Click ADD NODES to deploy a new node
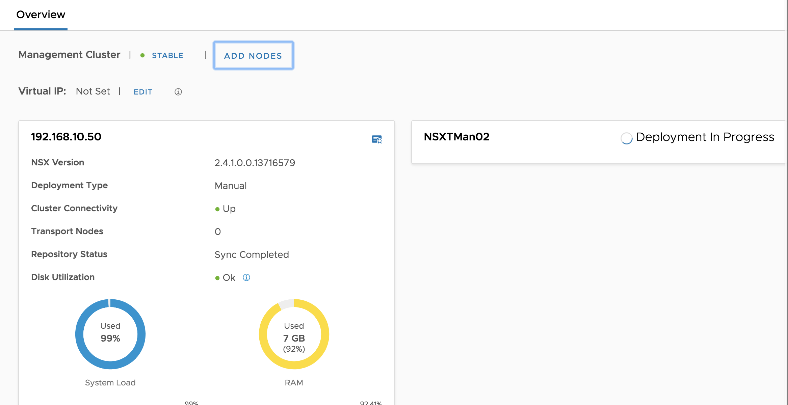The width and height of the screenshot is (788, 405). (x=253, y=55)
